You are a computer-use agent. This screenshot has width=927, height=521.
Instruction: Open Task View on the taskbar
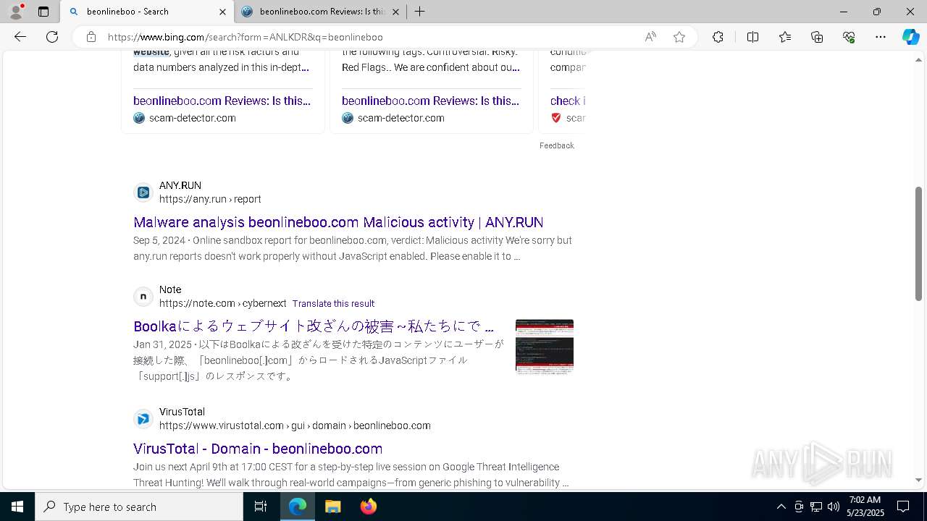pos(261,507)
